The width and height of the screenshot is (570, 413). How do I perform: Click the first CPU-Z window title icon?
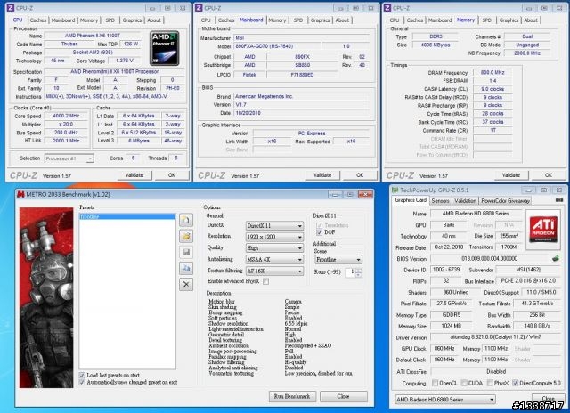point(11,8)
